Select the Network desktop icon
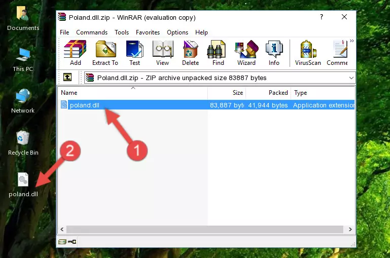This screenshot has height=258, width=390. (23, 101)
